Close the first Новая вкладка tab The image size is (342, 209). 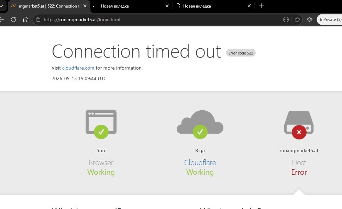(x=167, y=6)
